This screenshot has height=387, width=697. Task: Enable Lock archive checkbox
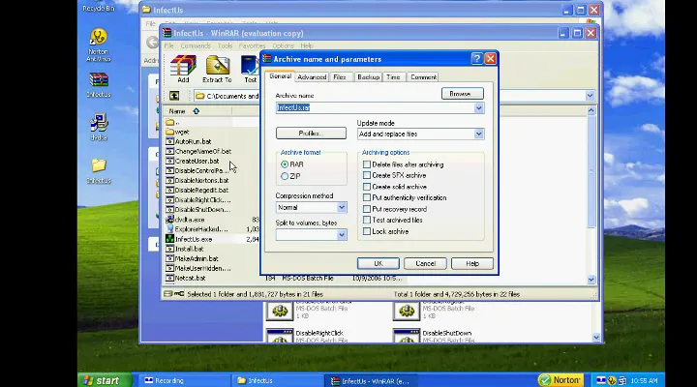click(367, 231)
